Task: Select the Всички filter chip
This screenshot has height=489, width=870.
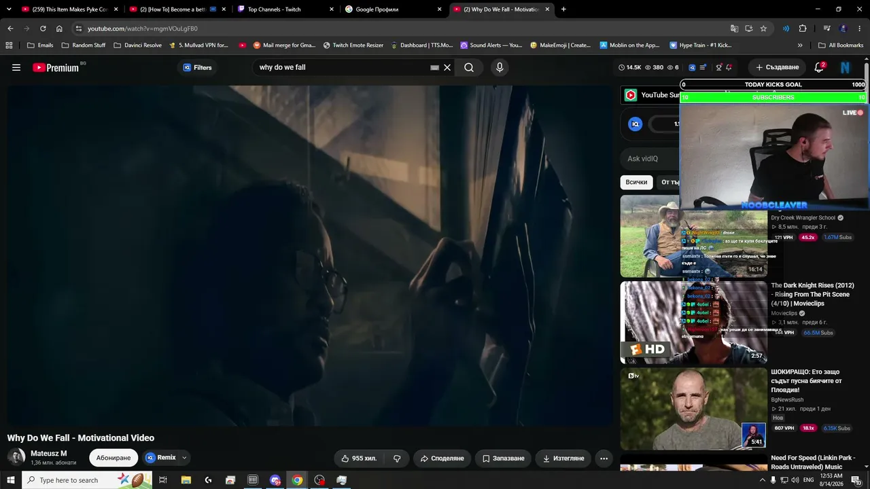Action: 636,182
